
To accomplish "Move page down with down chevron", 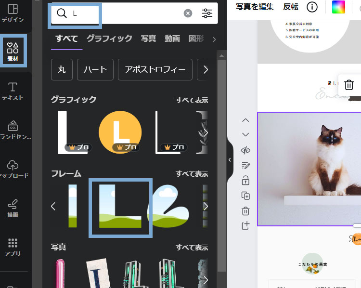I will coord(245,134).
